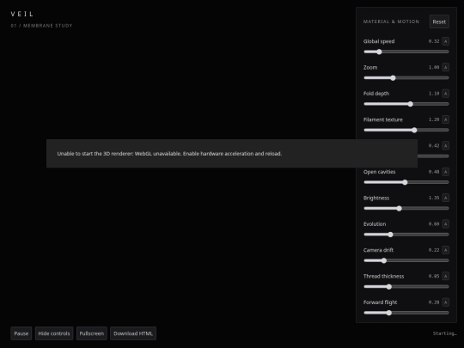The height and width of the screenshot is (348, 464).
Task: Toggle the A button for Thread thickness
Action: point(445,276)
